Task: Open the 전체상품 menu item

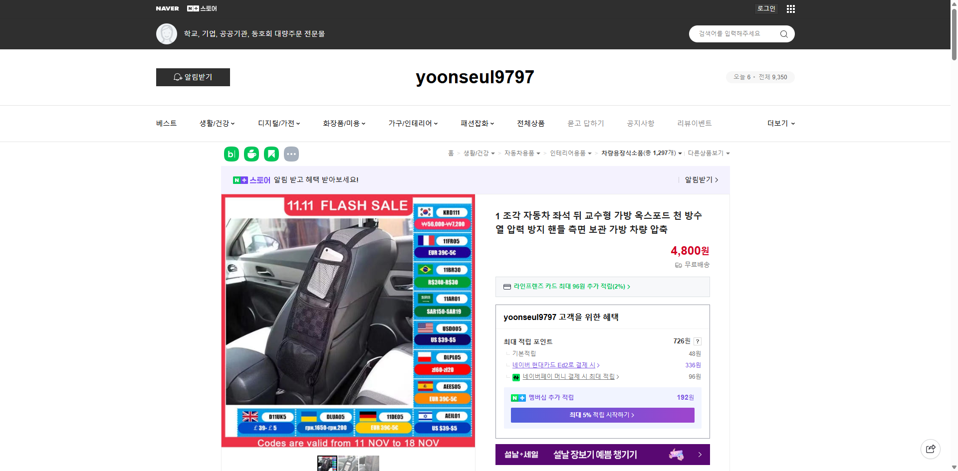Action: coord(530,123)
